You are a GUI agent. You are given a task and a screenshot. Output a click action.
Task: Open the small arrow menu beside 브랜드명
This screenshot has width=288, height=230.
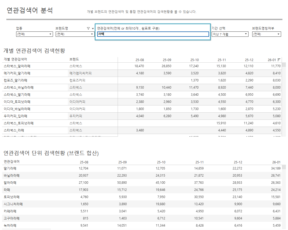tap(93, 29)
